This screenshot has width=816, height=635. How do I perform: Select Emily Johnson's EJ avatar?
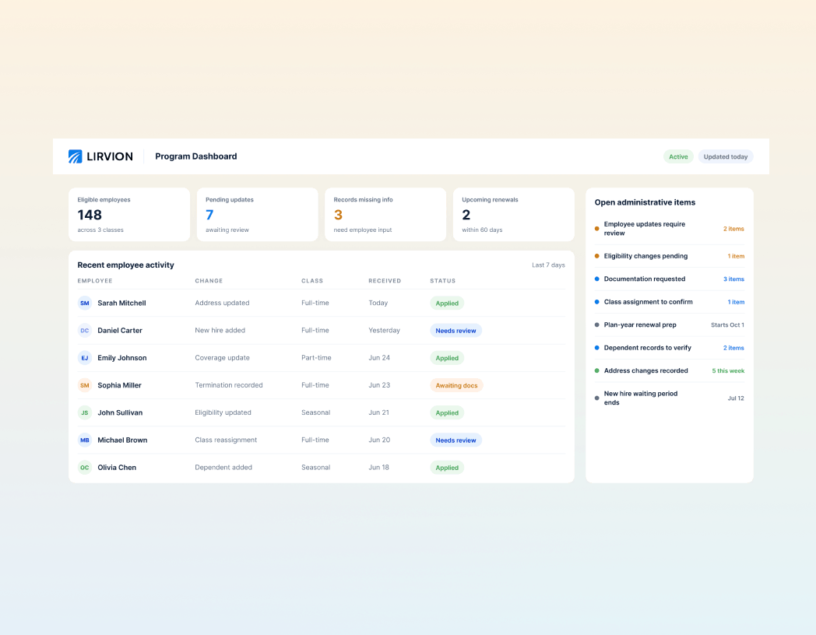point(85,358)
